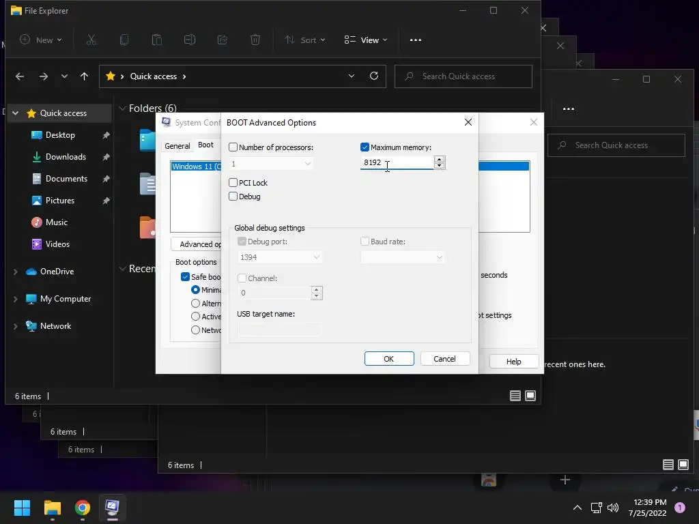Open the View dropdown menu
Image resolution: width=699 pixels, height=524 pixels.
click(x=366, y=40)
